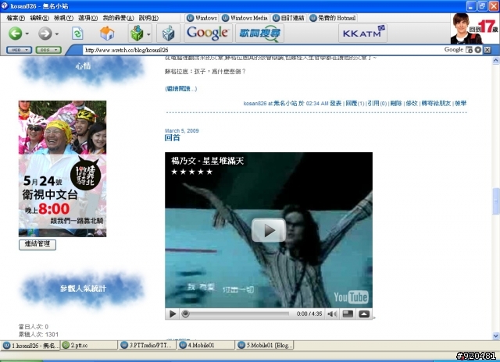The height and width of the screenshot is (362, 500).
Task: Open the green dropdown left of address bar
Action: [48, 50]
